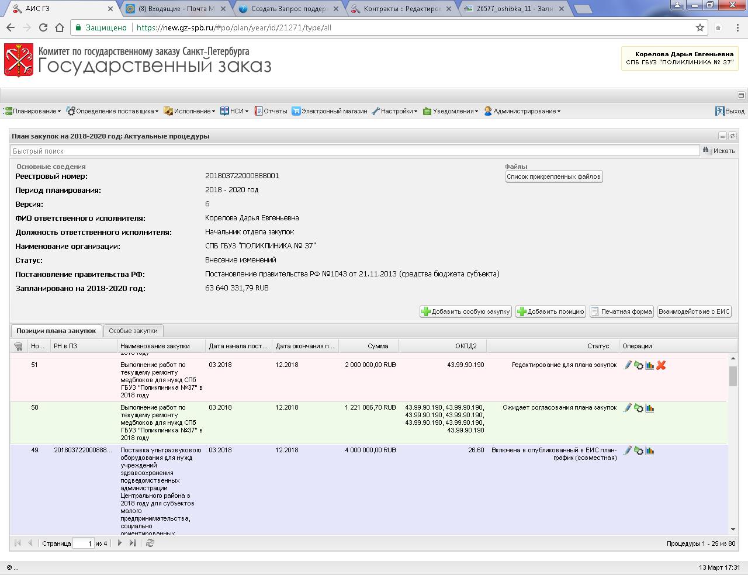Sort the table by the Сумма column header
748x575 pixels.
378,346
